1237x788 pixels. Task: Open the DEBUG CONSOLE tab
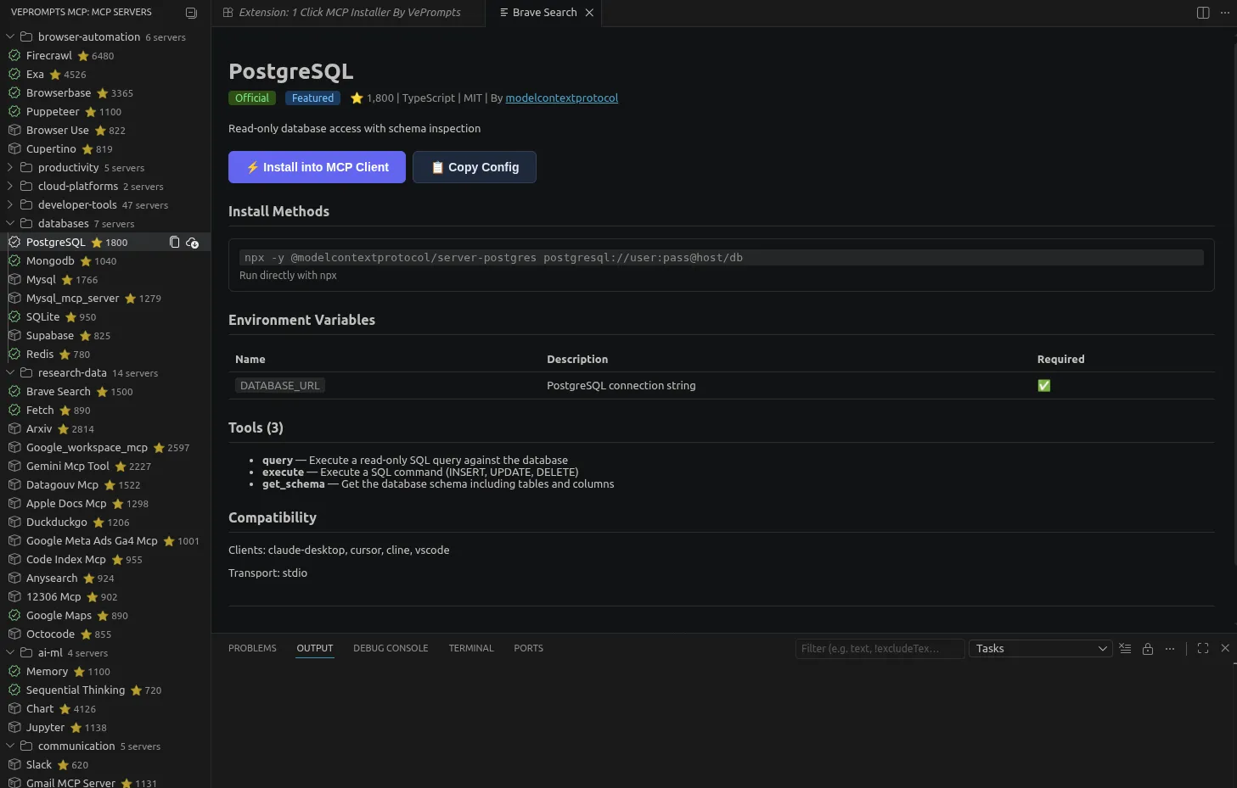tap(391, 648)
